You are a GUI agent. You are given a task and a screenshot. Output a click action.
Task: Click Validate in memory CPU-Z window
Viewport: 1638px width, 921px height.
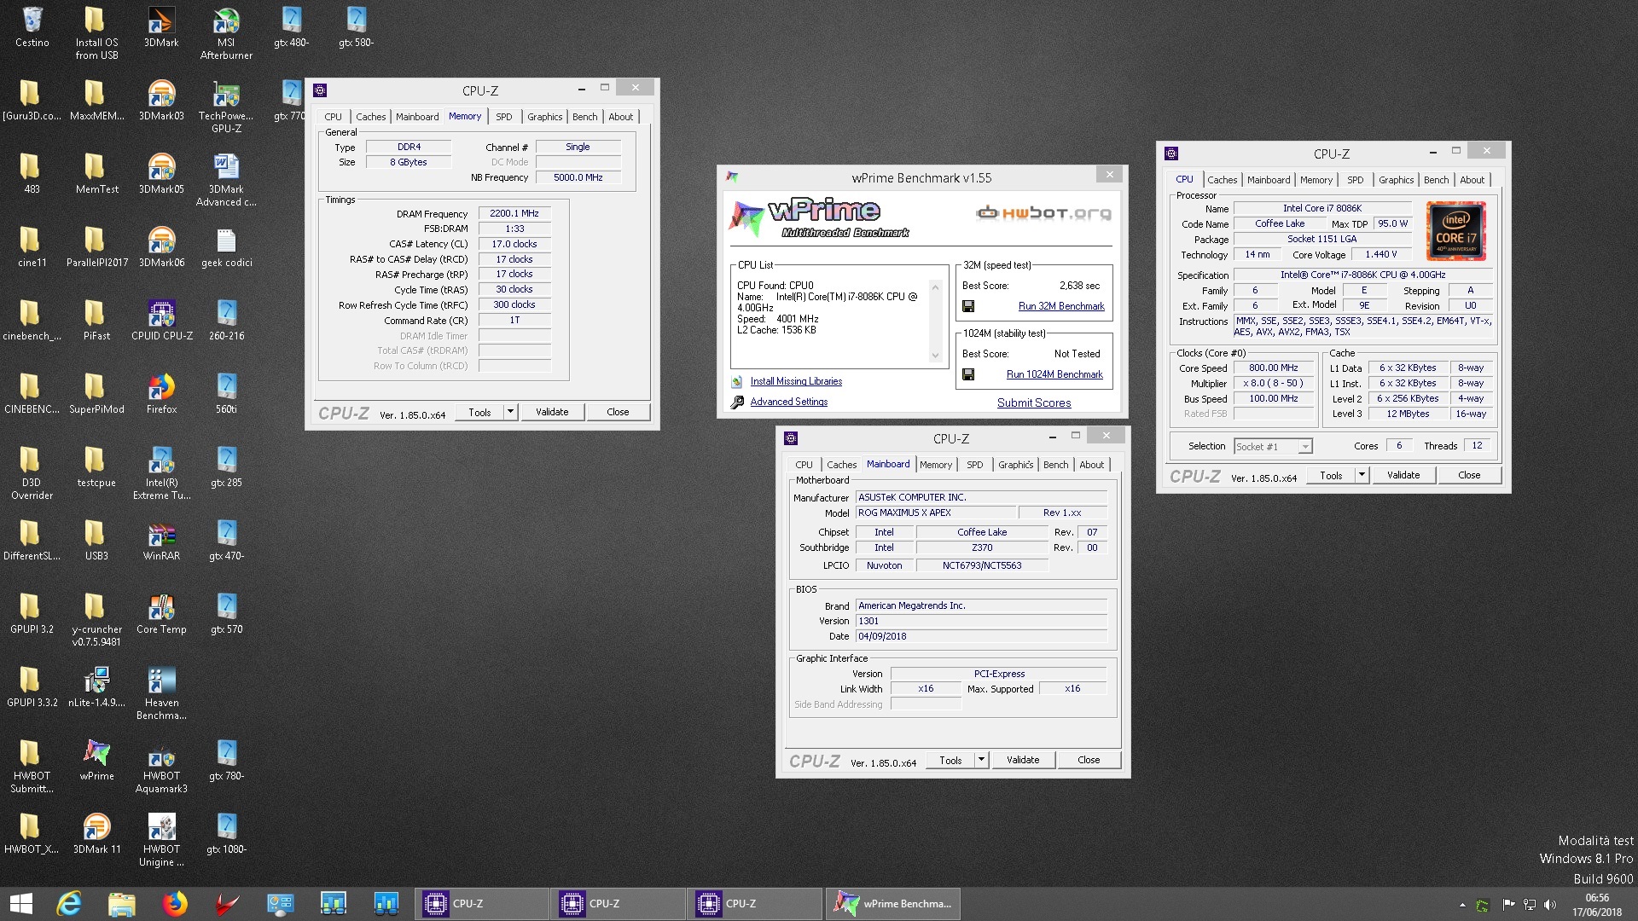(x=552, y=412)
